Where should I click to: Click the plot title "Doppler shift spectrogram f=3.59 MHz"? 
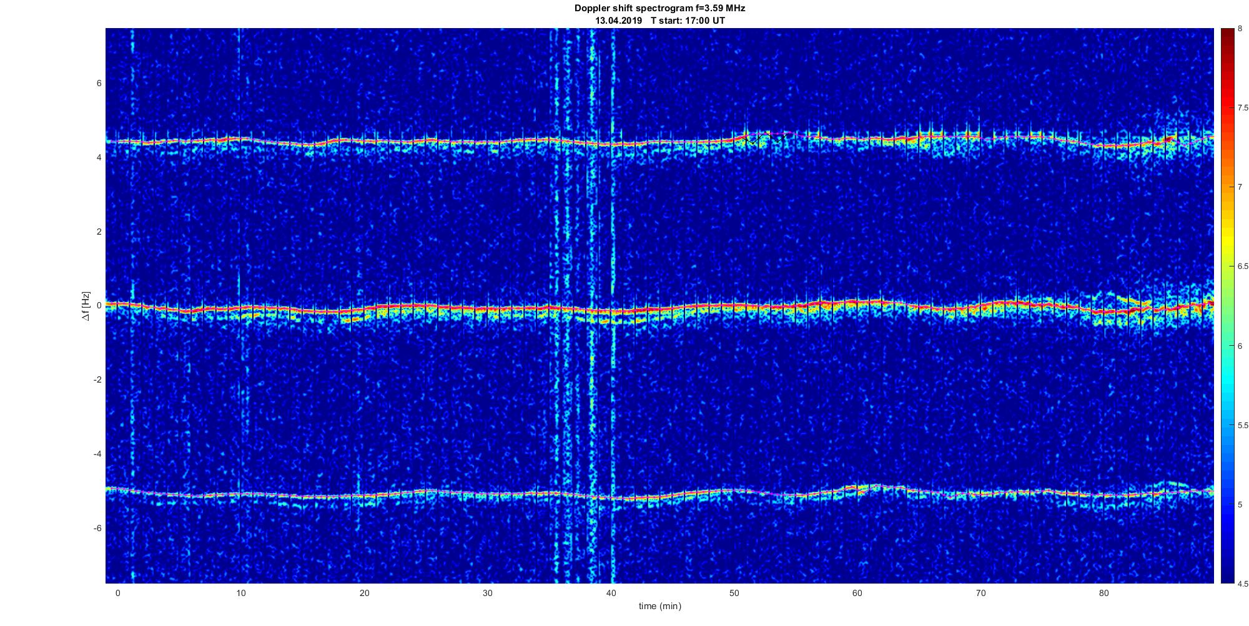(x=659, y=8)
